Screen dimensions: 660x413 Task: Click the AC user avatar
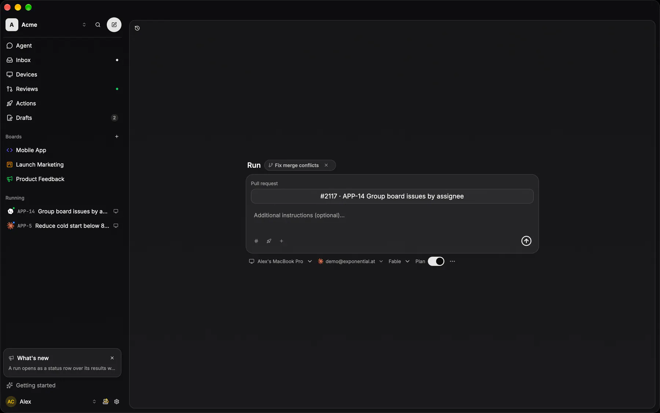(11, 402)
